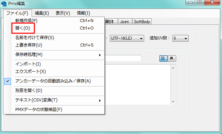Minimize the Pmx編集 window

[x=191, y=2]
